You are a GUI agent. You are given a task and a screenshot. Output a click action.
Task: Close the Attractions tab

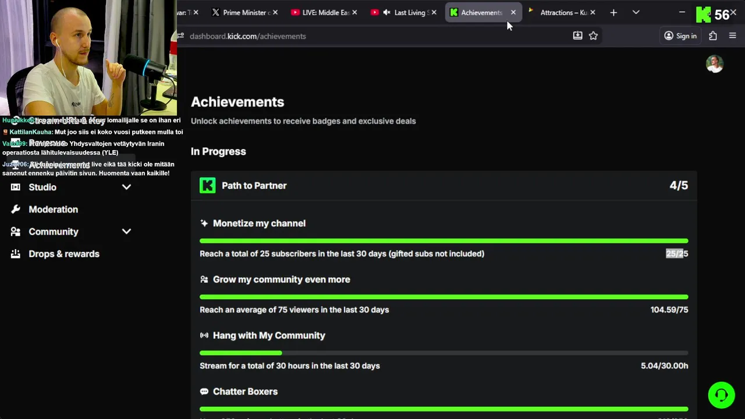point(593,12)
